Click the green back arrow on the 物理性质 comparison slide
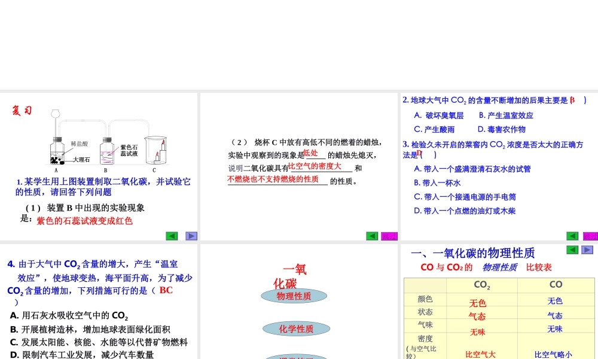Image resolution: width=598 pixels, height=359 pixels. pyautogui.click(x=572, y=250)
